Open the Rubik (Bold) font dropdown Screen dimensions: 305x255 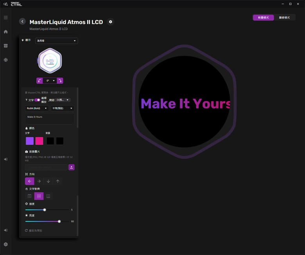coord(37,108)
